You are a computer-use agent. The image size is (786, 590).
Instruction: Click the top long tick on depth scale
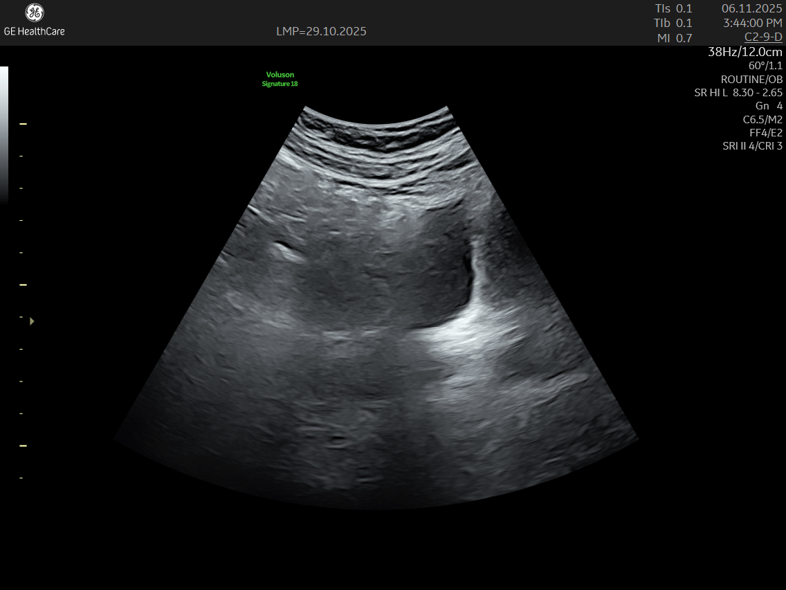coord(23,124)
